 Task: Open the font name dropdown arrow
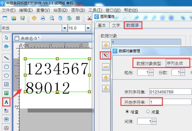pos(65,28)
